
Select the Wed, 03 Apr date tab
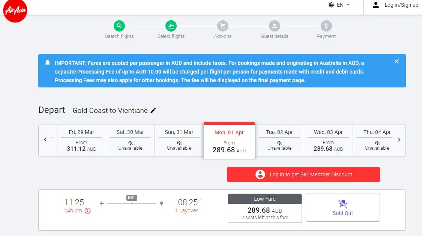point(328,140)
